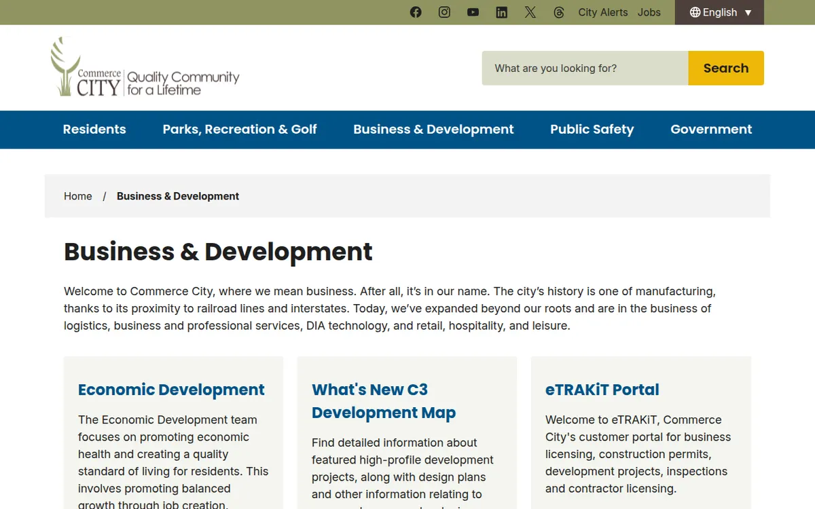815x509 pixels.
Task: Go to Home in the breadcrumb
Action: tap(78, 196)
